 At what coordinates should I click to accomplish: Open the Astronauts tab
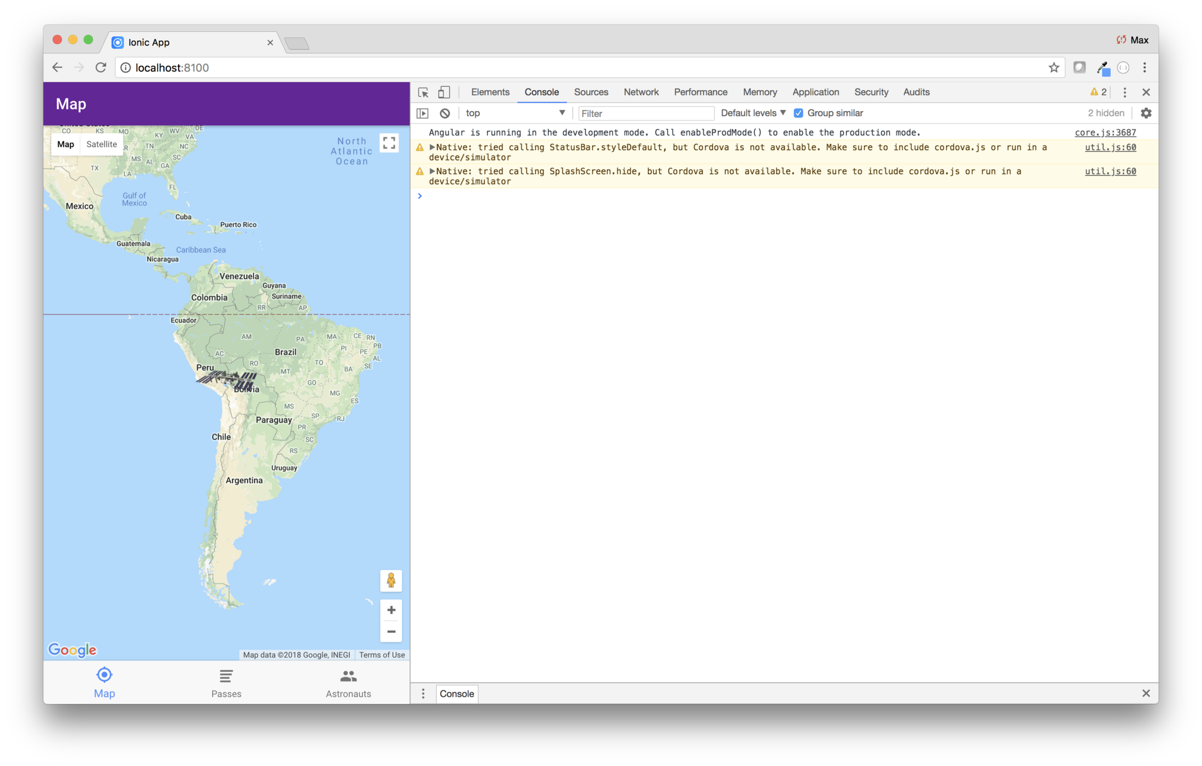pos(348,683)
